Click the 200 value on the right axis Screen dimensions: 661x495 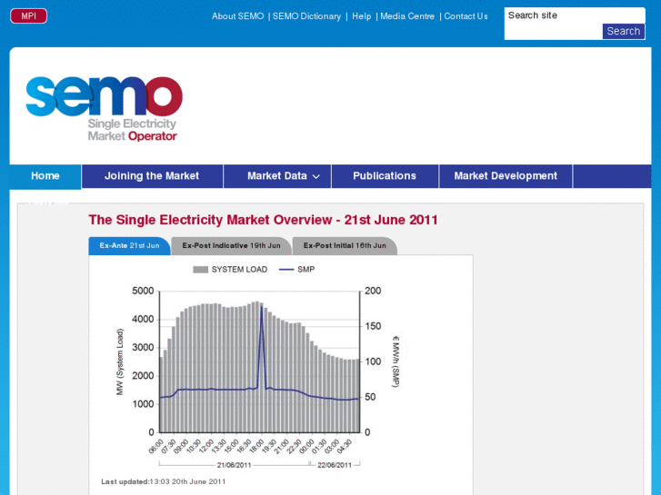tap(373, 291)
